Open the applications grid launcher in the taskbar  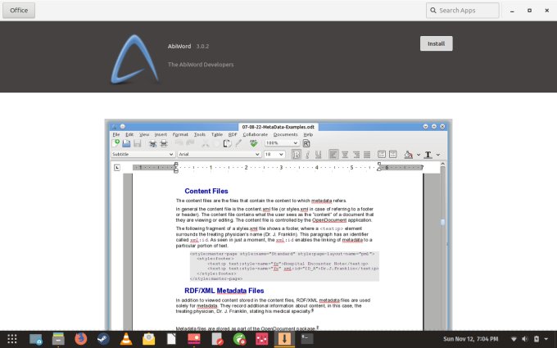coord(12,339)
